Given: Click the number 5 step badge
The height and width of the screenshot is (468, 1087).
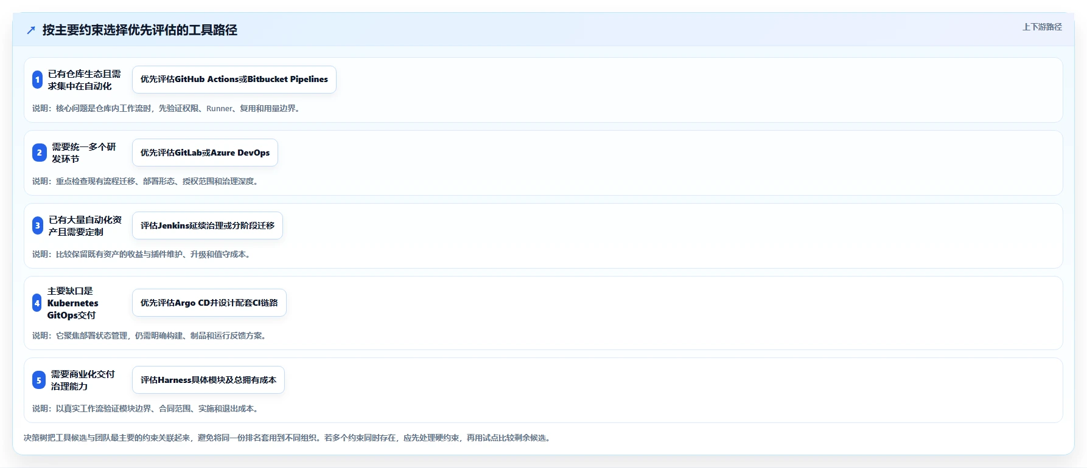Looking at the screenshot, I should [x=39, y=380].
